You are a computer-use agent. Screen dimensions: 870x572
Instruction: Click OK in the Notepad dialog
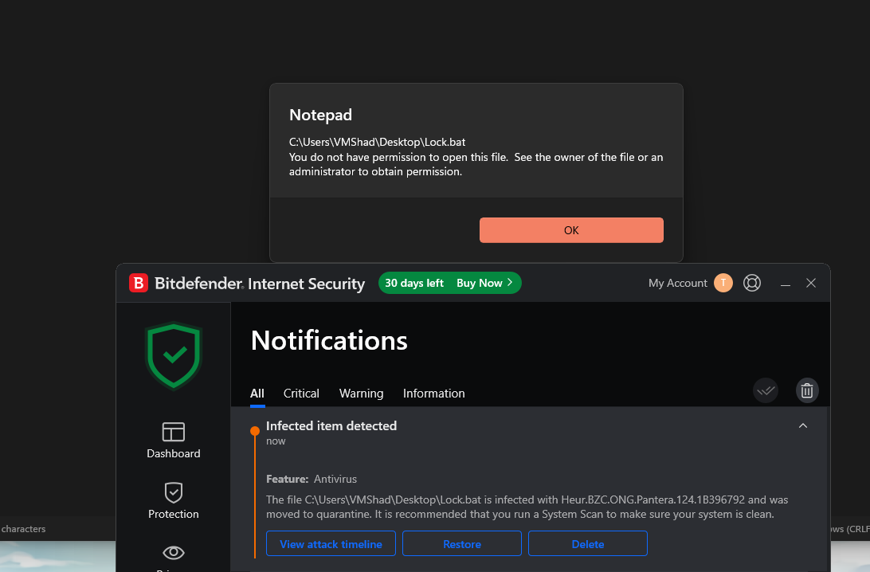pos(571,230)
